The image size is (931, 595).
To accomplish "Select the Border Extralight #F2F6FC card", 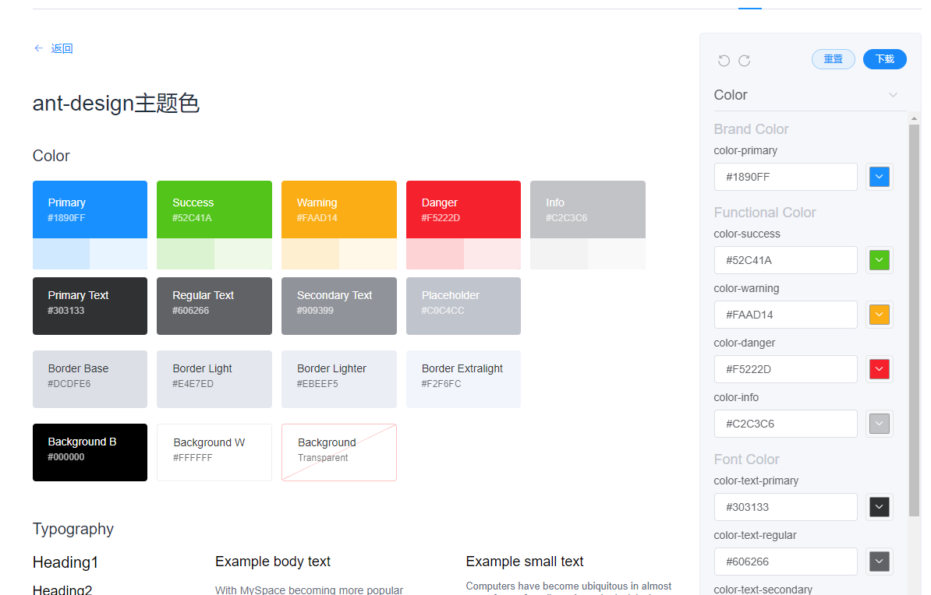I will point(463,379).
